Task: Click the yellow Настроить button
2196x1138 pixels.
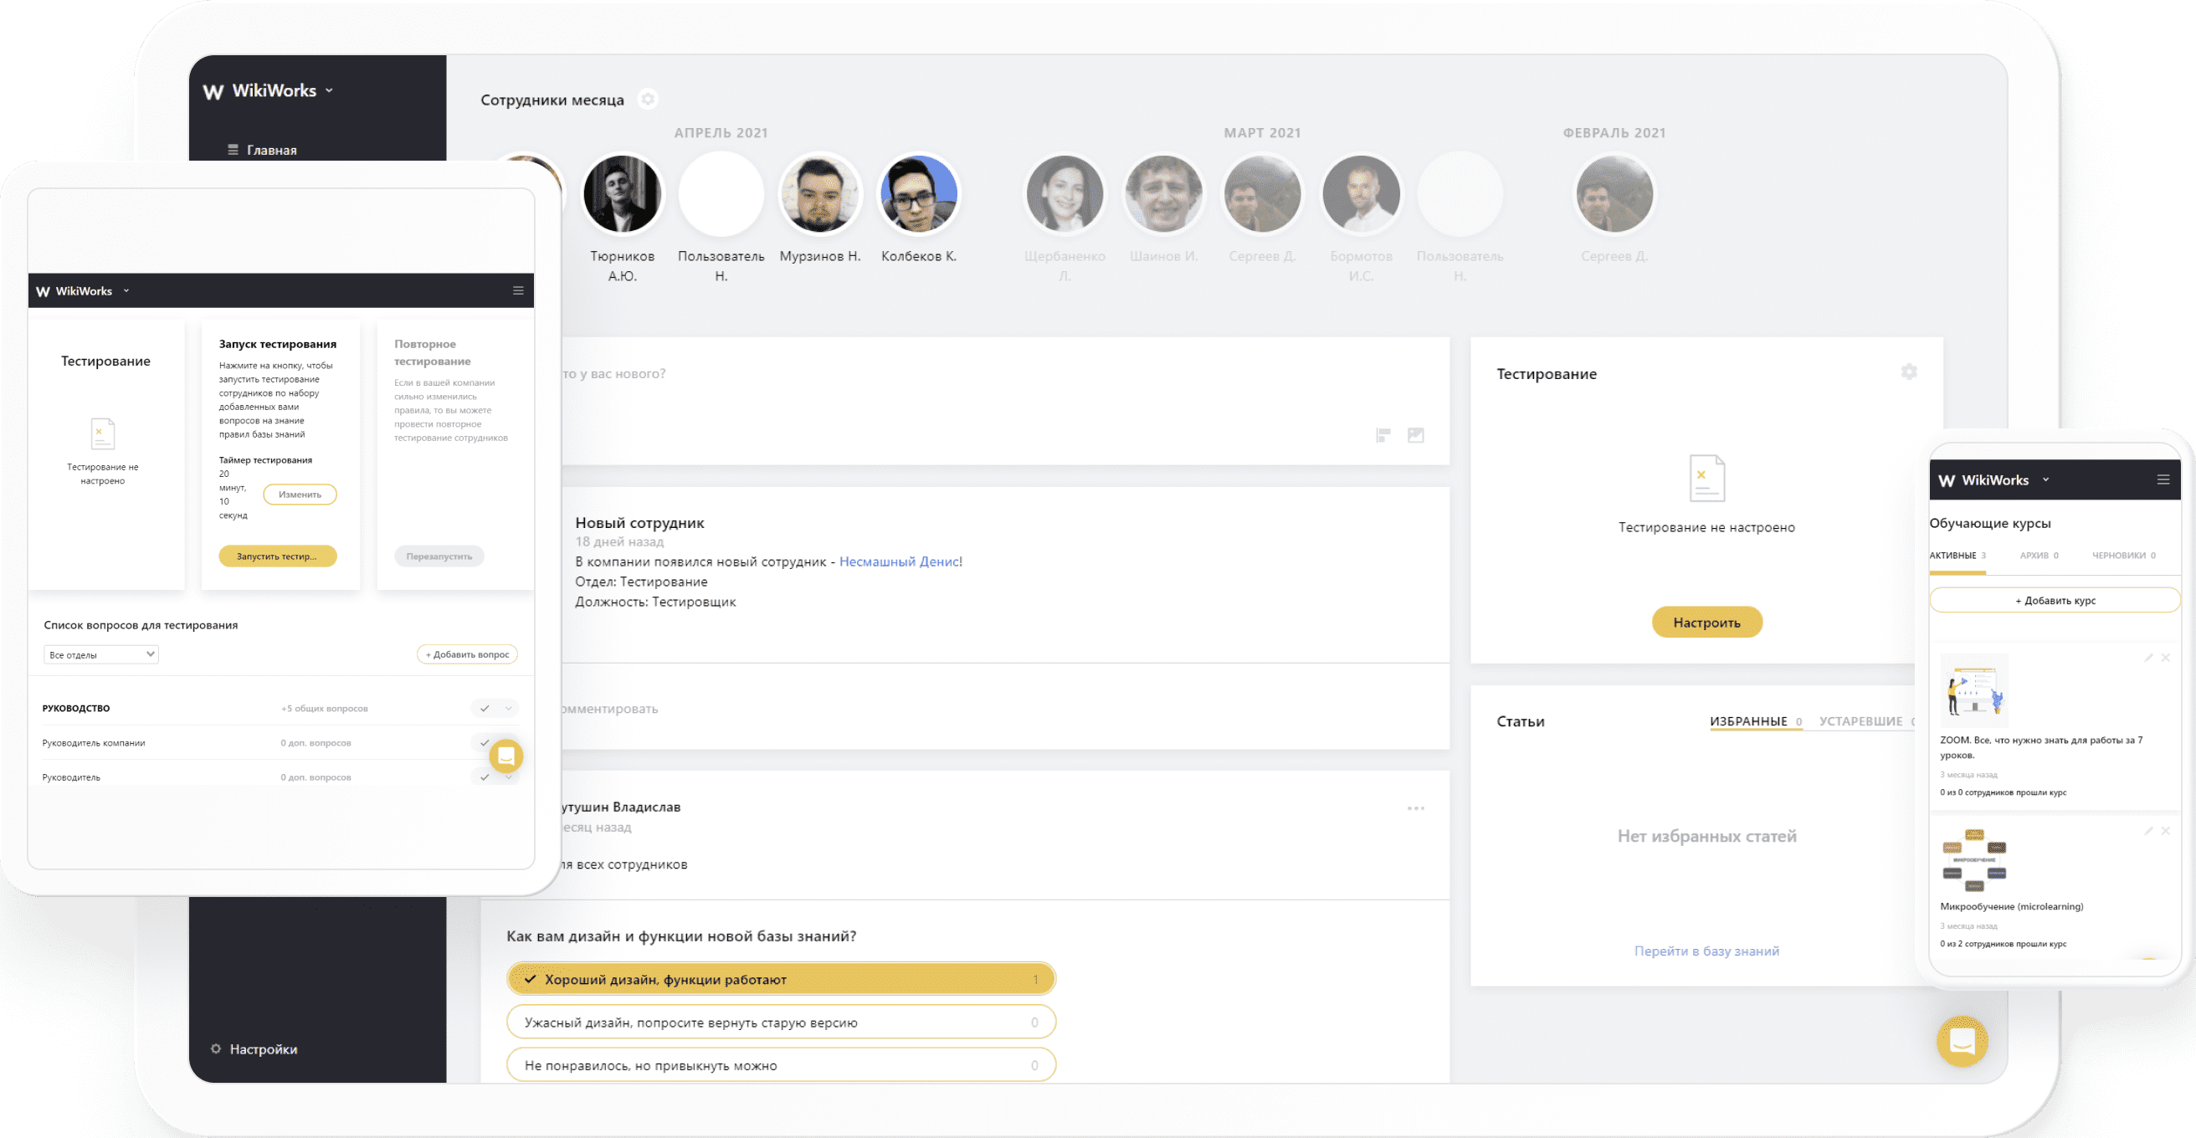Action: coord(1706,623)
